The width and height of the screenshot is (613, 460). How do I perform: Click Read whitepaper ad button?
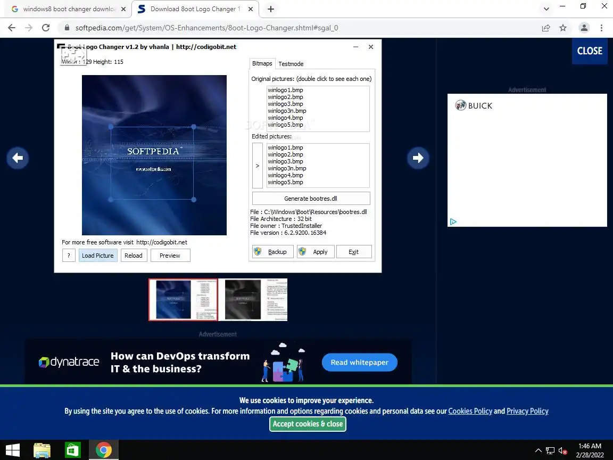tap(359, 363)
